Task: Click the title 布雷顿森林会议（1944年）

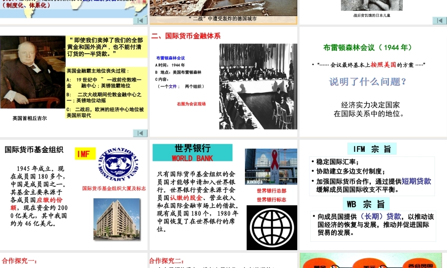Action: click(x=368, y=47)
